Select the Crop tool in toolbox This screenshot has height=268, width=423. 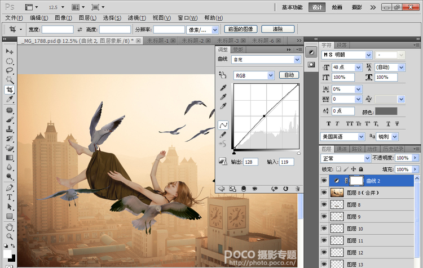coord(10,90)
